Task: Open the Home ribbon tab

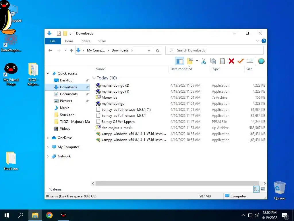Action: point(69,41)
